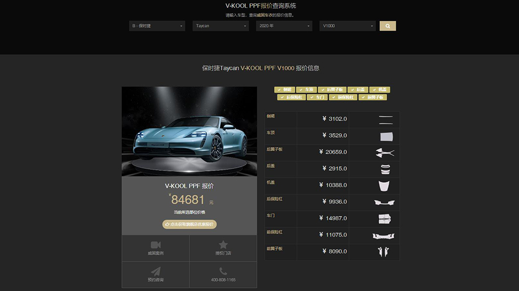This screenshot has width=519, height=291.
Task: Click the 点击获取旗舰店优惠报价 button
Action: pyautogui.click(x=189, y=224)
